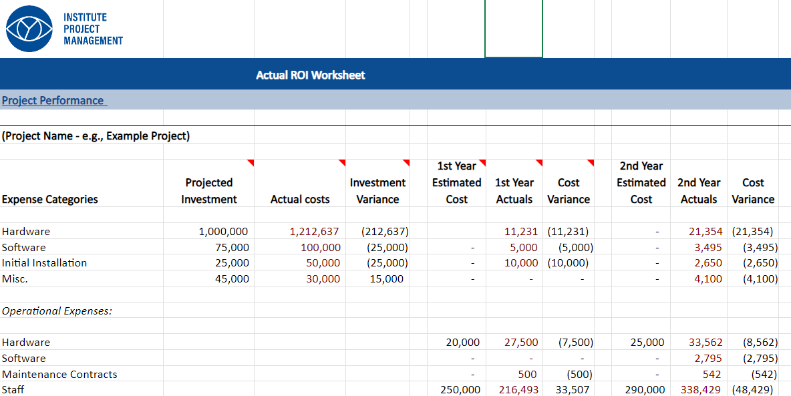Click the Initial Installation actual costs 50,000

(323, 263)
